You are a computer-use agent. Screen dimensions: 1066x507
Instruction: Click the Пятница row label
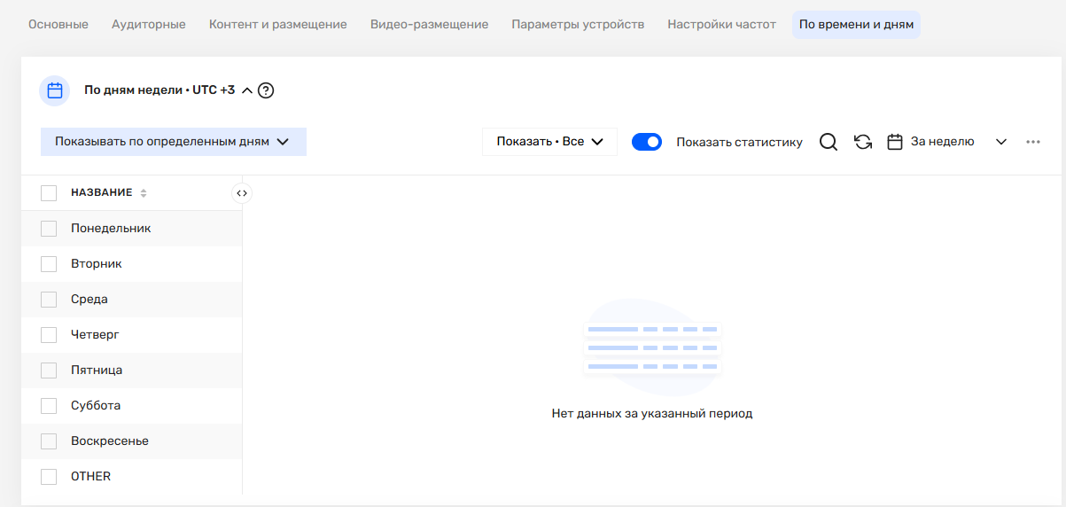(97, 370)
